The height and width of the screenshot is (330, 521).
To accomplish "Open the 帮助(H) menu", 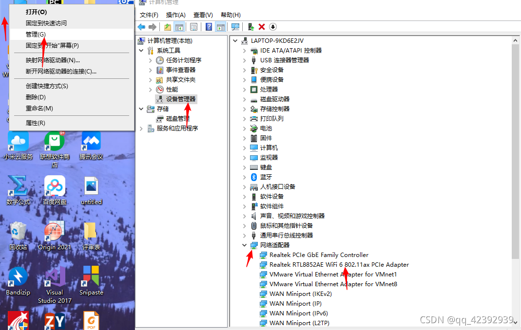I will tap(231, 15).
